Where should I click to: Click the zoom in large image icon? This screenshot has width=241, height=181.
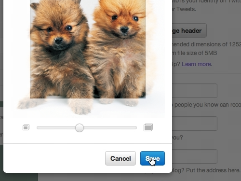pos(148,127)
